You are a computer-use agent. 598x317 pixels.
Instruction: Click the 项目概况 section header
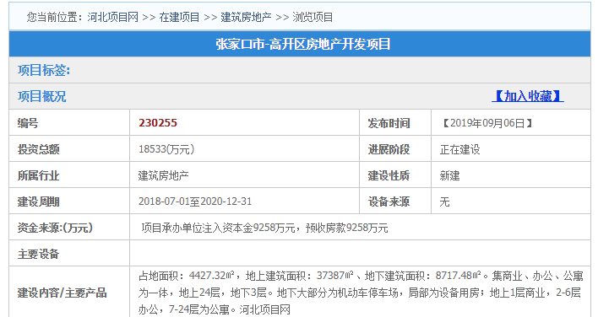point(41,96)
